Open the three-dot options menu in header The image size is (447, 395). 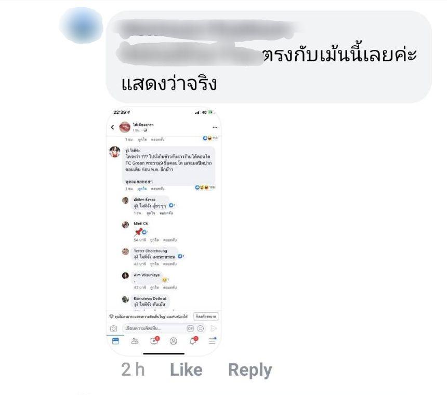click(x=215, y=127)
